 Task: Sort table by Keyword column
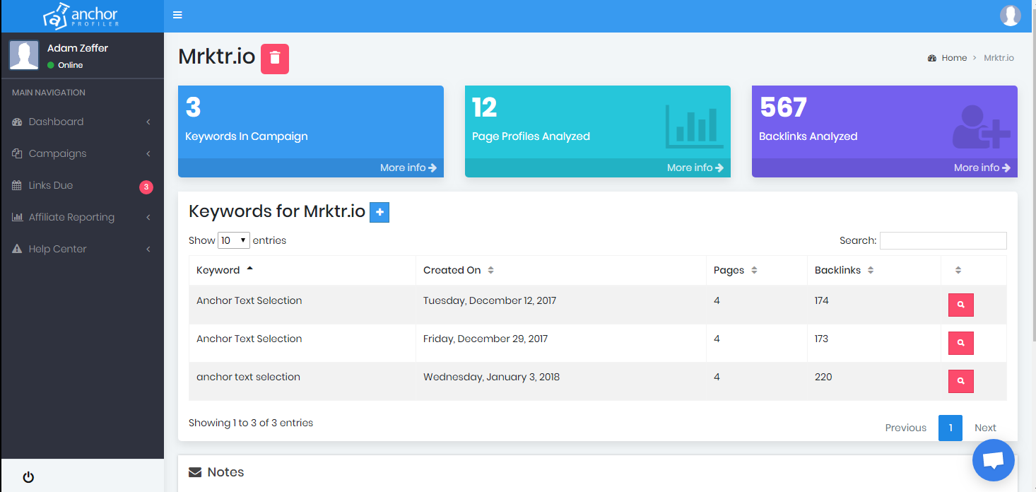[x=302, y=270]
